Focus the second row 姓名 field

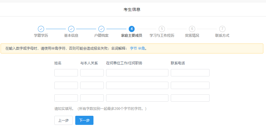(66, 85)
